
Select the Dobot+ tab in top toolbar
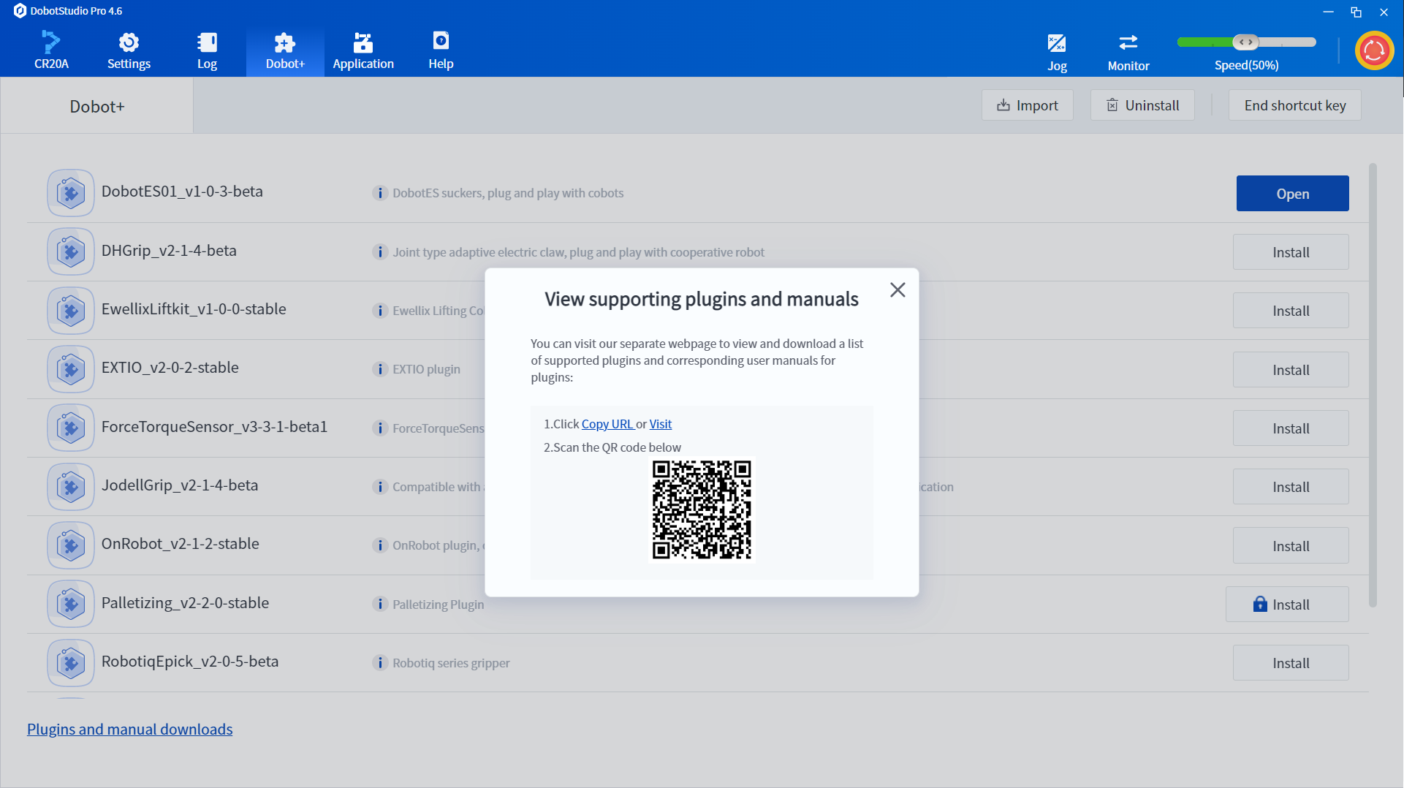(285, 50)
